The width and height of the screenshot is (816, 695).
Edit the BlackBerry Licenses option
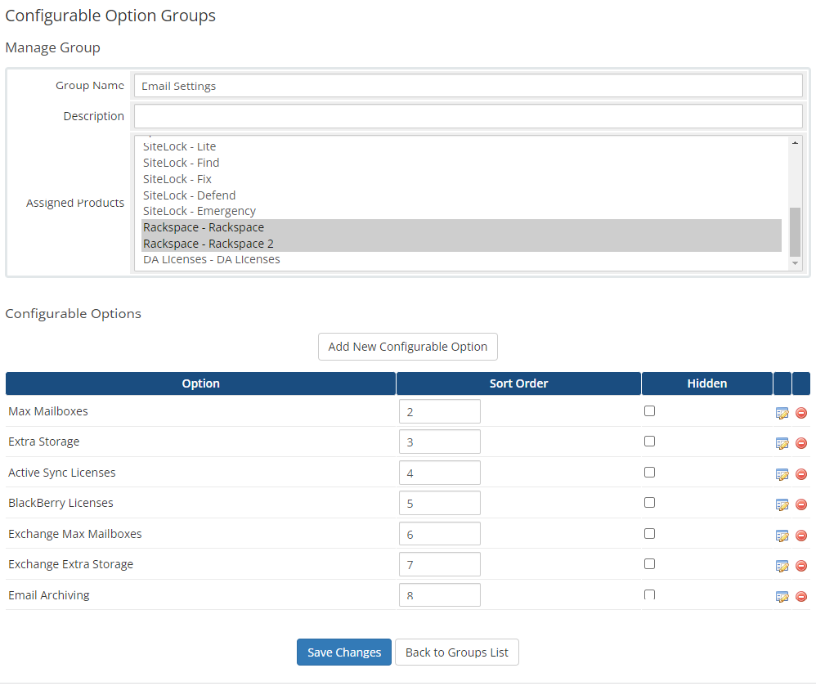click(x=782, y=505)
